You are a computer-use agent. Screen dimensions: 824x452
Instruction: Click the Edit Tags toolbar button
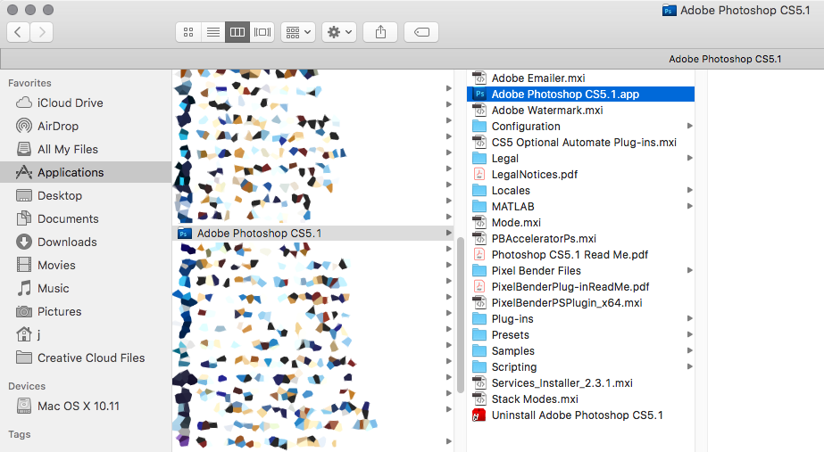[x=421, y=32]
